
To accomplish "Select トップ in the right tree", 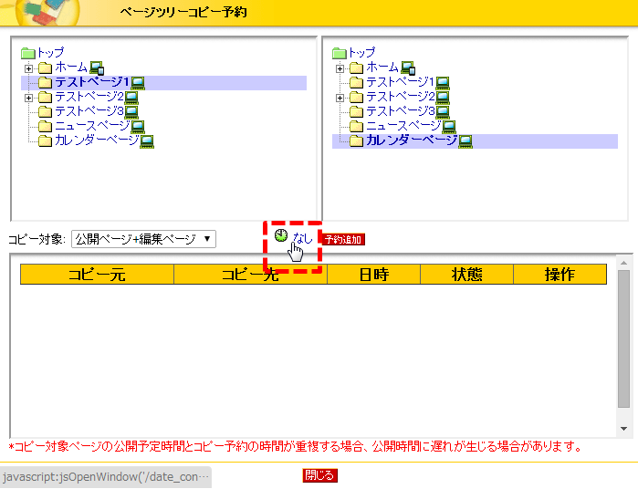I will [361, 53].
